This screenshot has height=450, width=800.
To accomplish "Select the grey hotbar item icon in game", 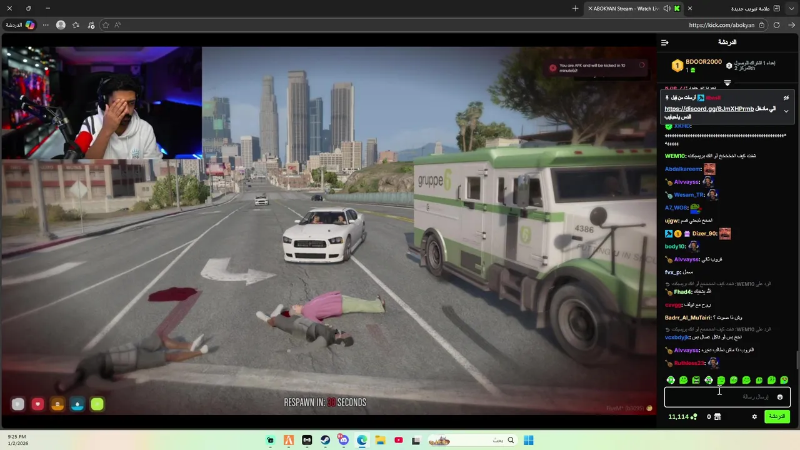I will [17, 404].
